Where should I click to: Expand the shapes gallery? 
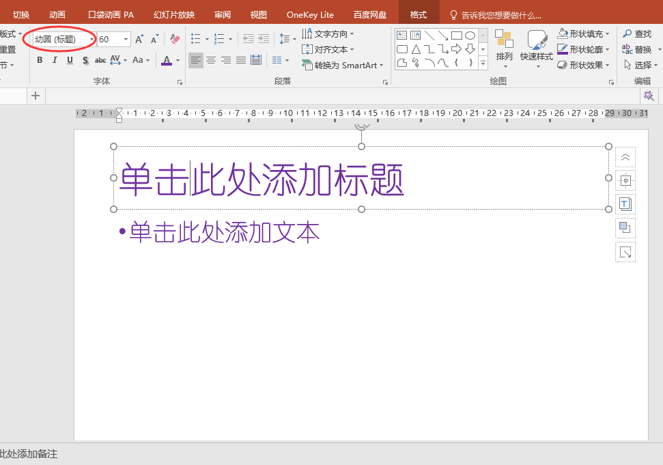pos(483,63)
